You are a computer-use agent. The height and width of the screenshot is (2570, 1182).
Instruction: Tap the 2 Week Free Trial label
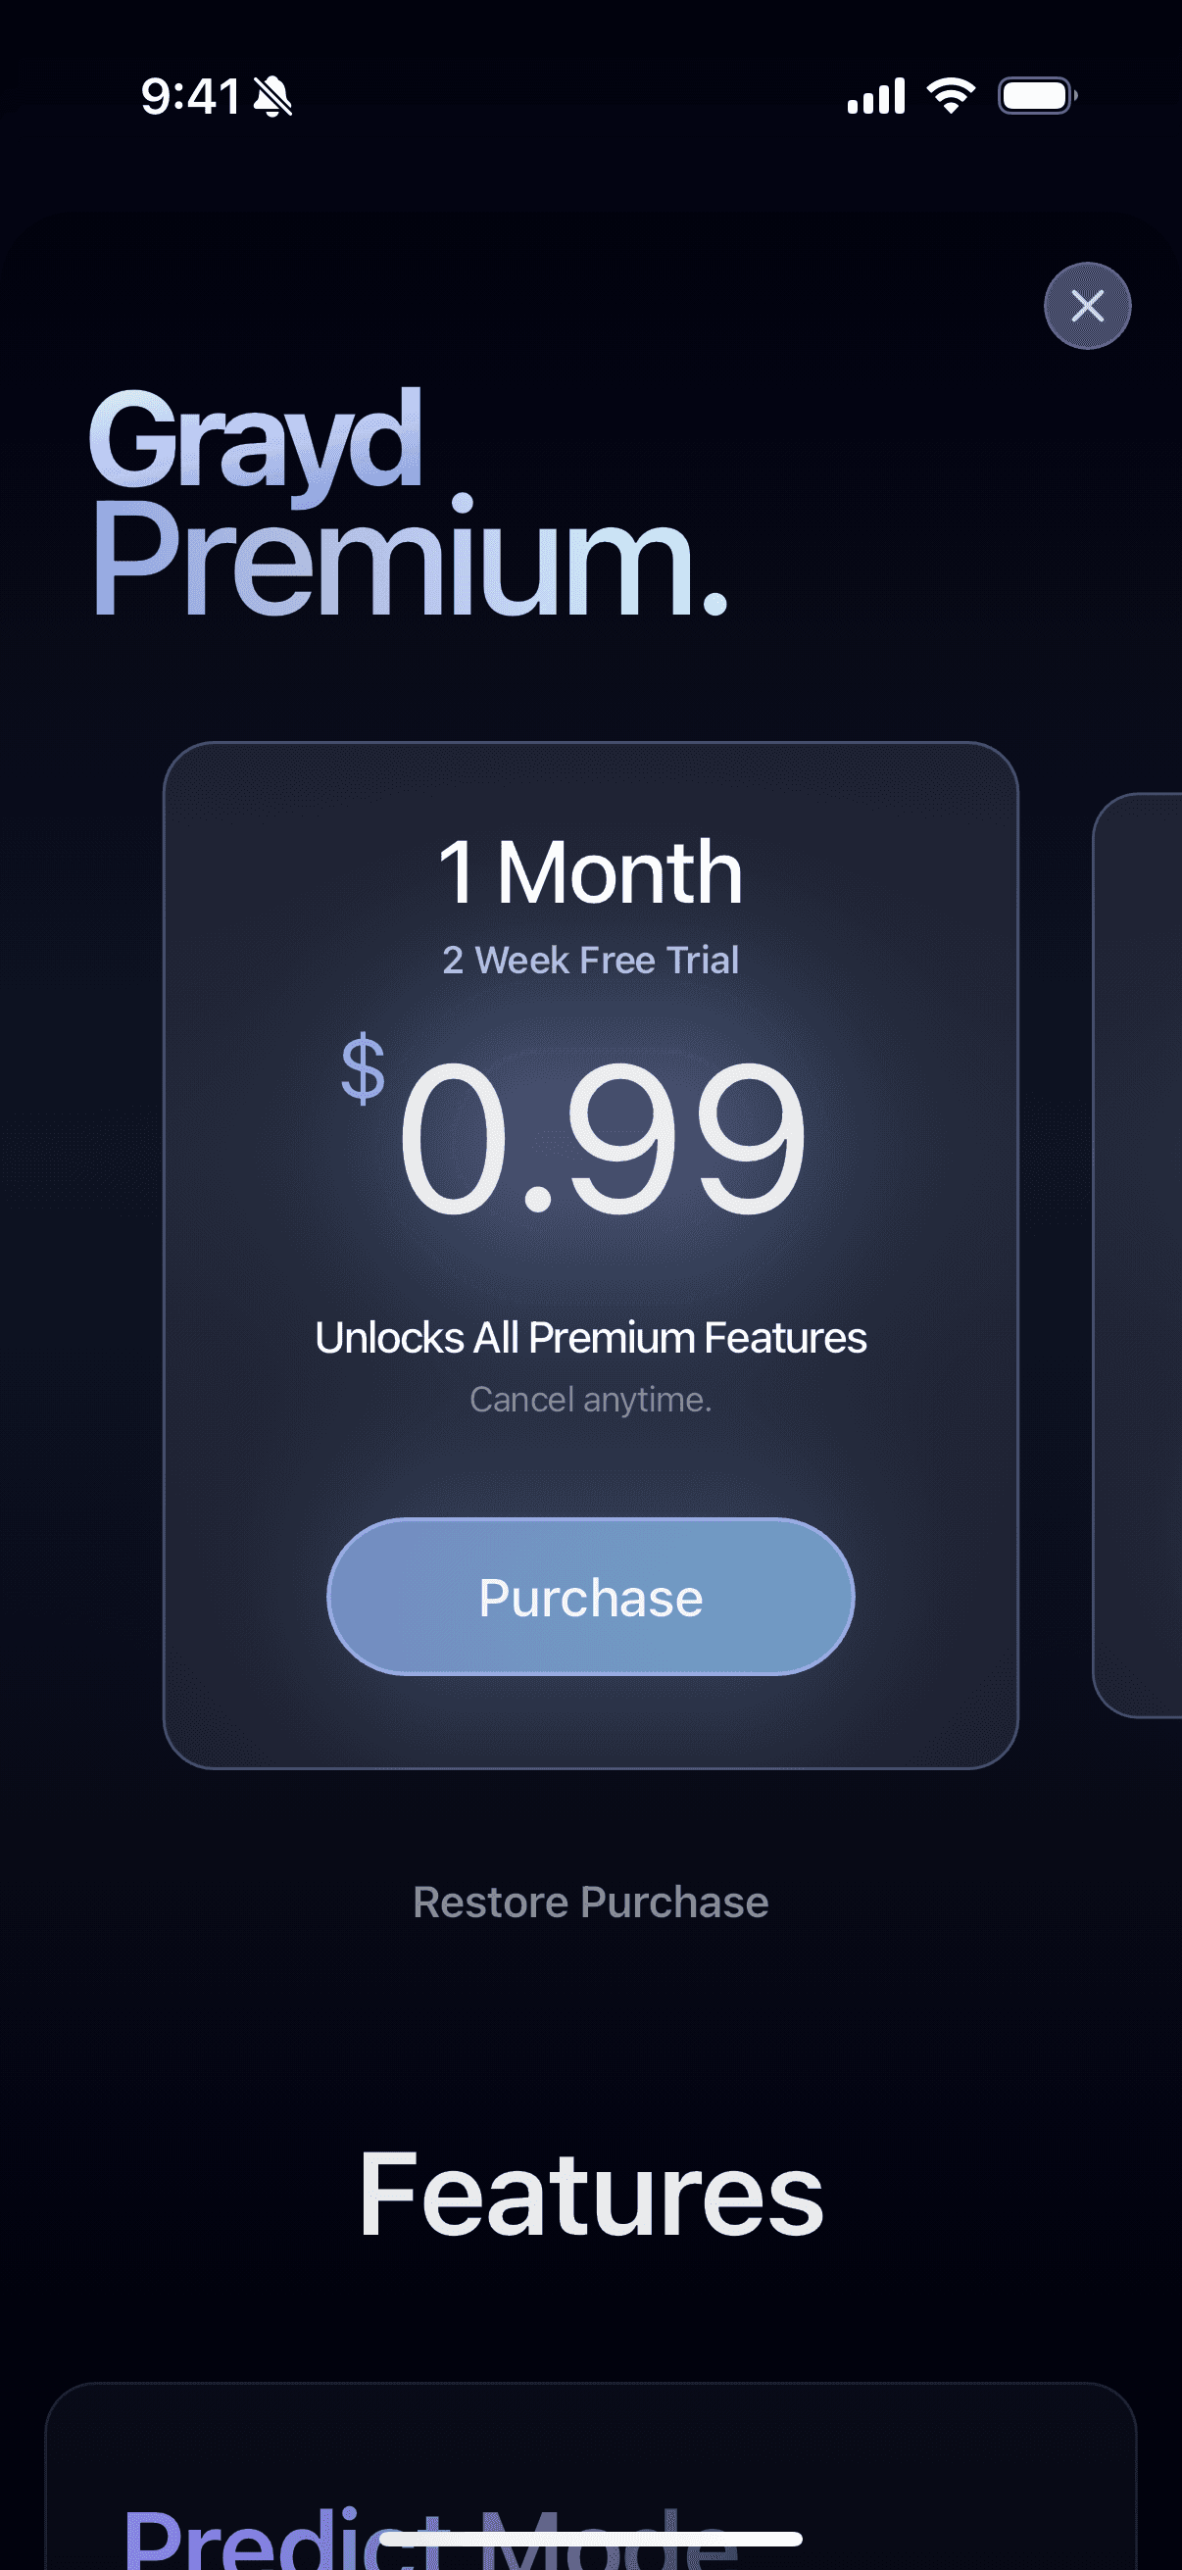(x=590, y=960)
